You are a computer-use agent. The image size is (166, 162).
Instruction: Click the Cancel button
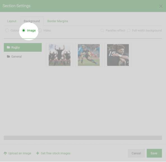click(136, 153)
